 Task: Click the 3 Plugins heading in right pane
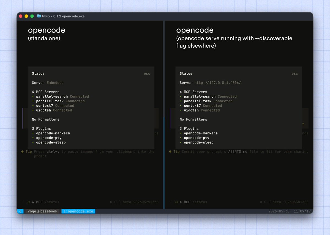point(189,129)
